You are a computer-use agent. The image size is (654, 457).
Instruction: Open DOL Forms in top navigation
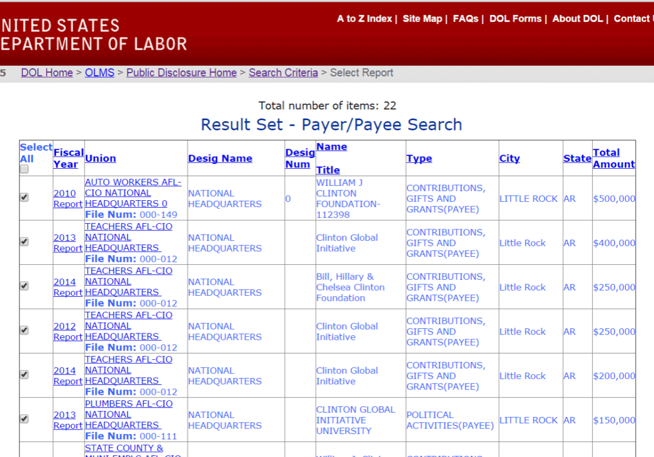(515, 19)
